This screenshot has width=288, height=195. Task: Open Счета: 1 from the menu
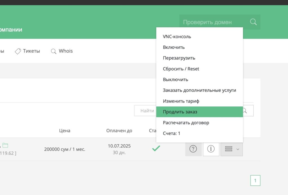tap(199, 133)
